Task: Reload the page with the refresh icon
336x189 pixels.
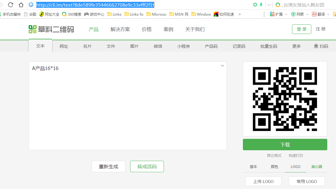Action: pyautogui.click(x=11, y=5)
